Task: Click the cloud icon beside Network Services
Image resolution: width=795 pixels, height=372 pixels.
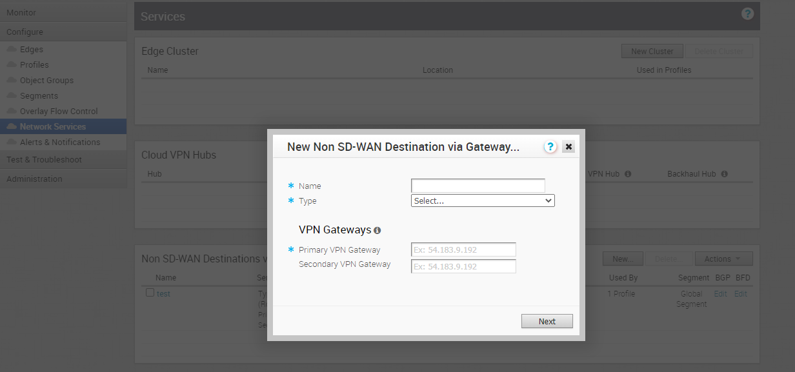Action: click(x=12, y=126)
